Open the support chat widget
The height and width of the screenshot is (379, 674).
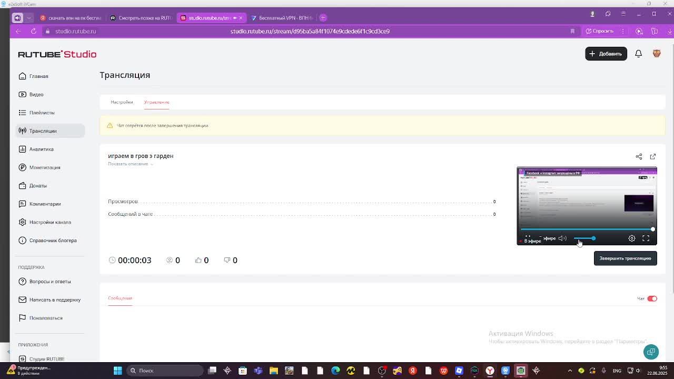[651, 352]
